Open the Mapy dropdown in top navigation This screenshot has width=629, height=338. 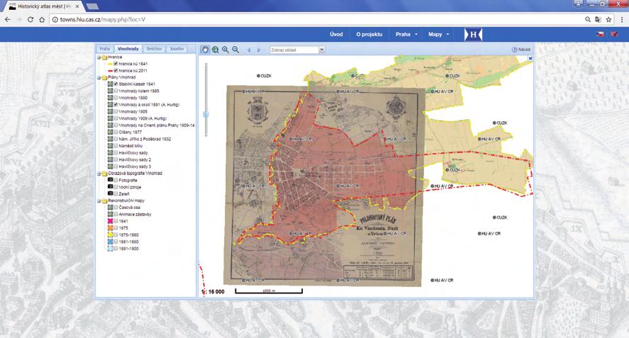click(438, 35)
